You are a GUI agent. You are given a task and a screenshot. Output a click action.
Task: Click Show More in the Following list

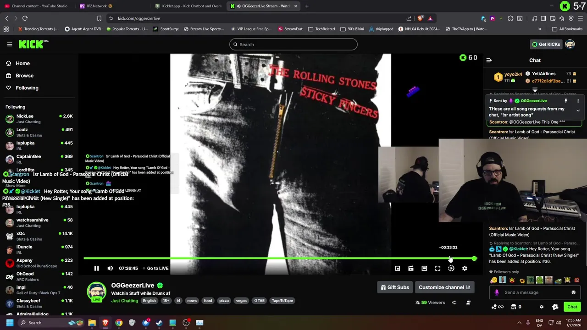pyautogui.click(x=15, y=186)
